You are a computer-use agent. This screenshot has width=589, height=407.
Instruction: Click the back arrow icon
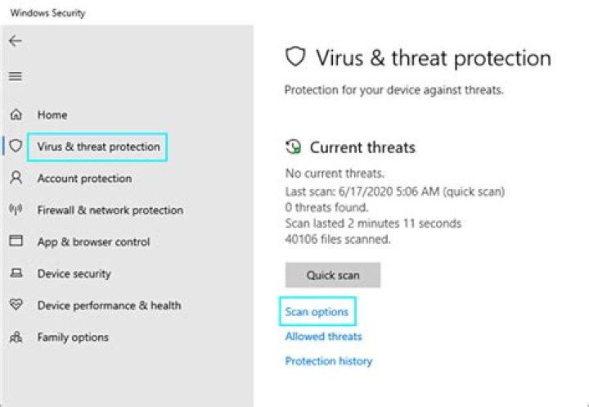point(16,41)
